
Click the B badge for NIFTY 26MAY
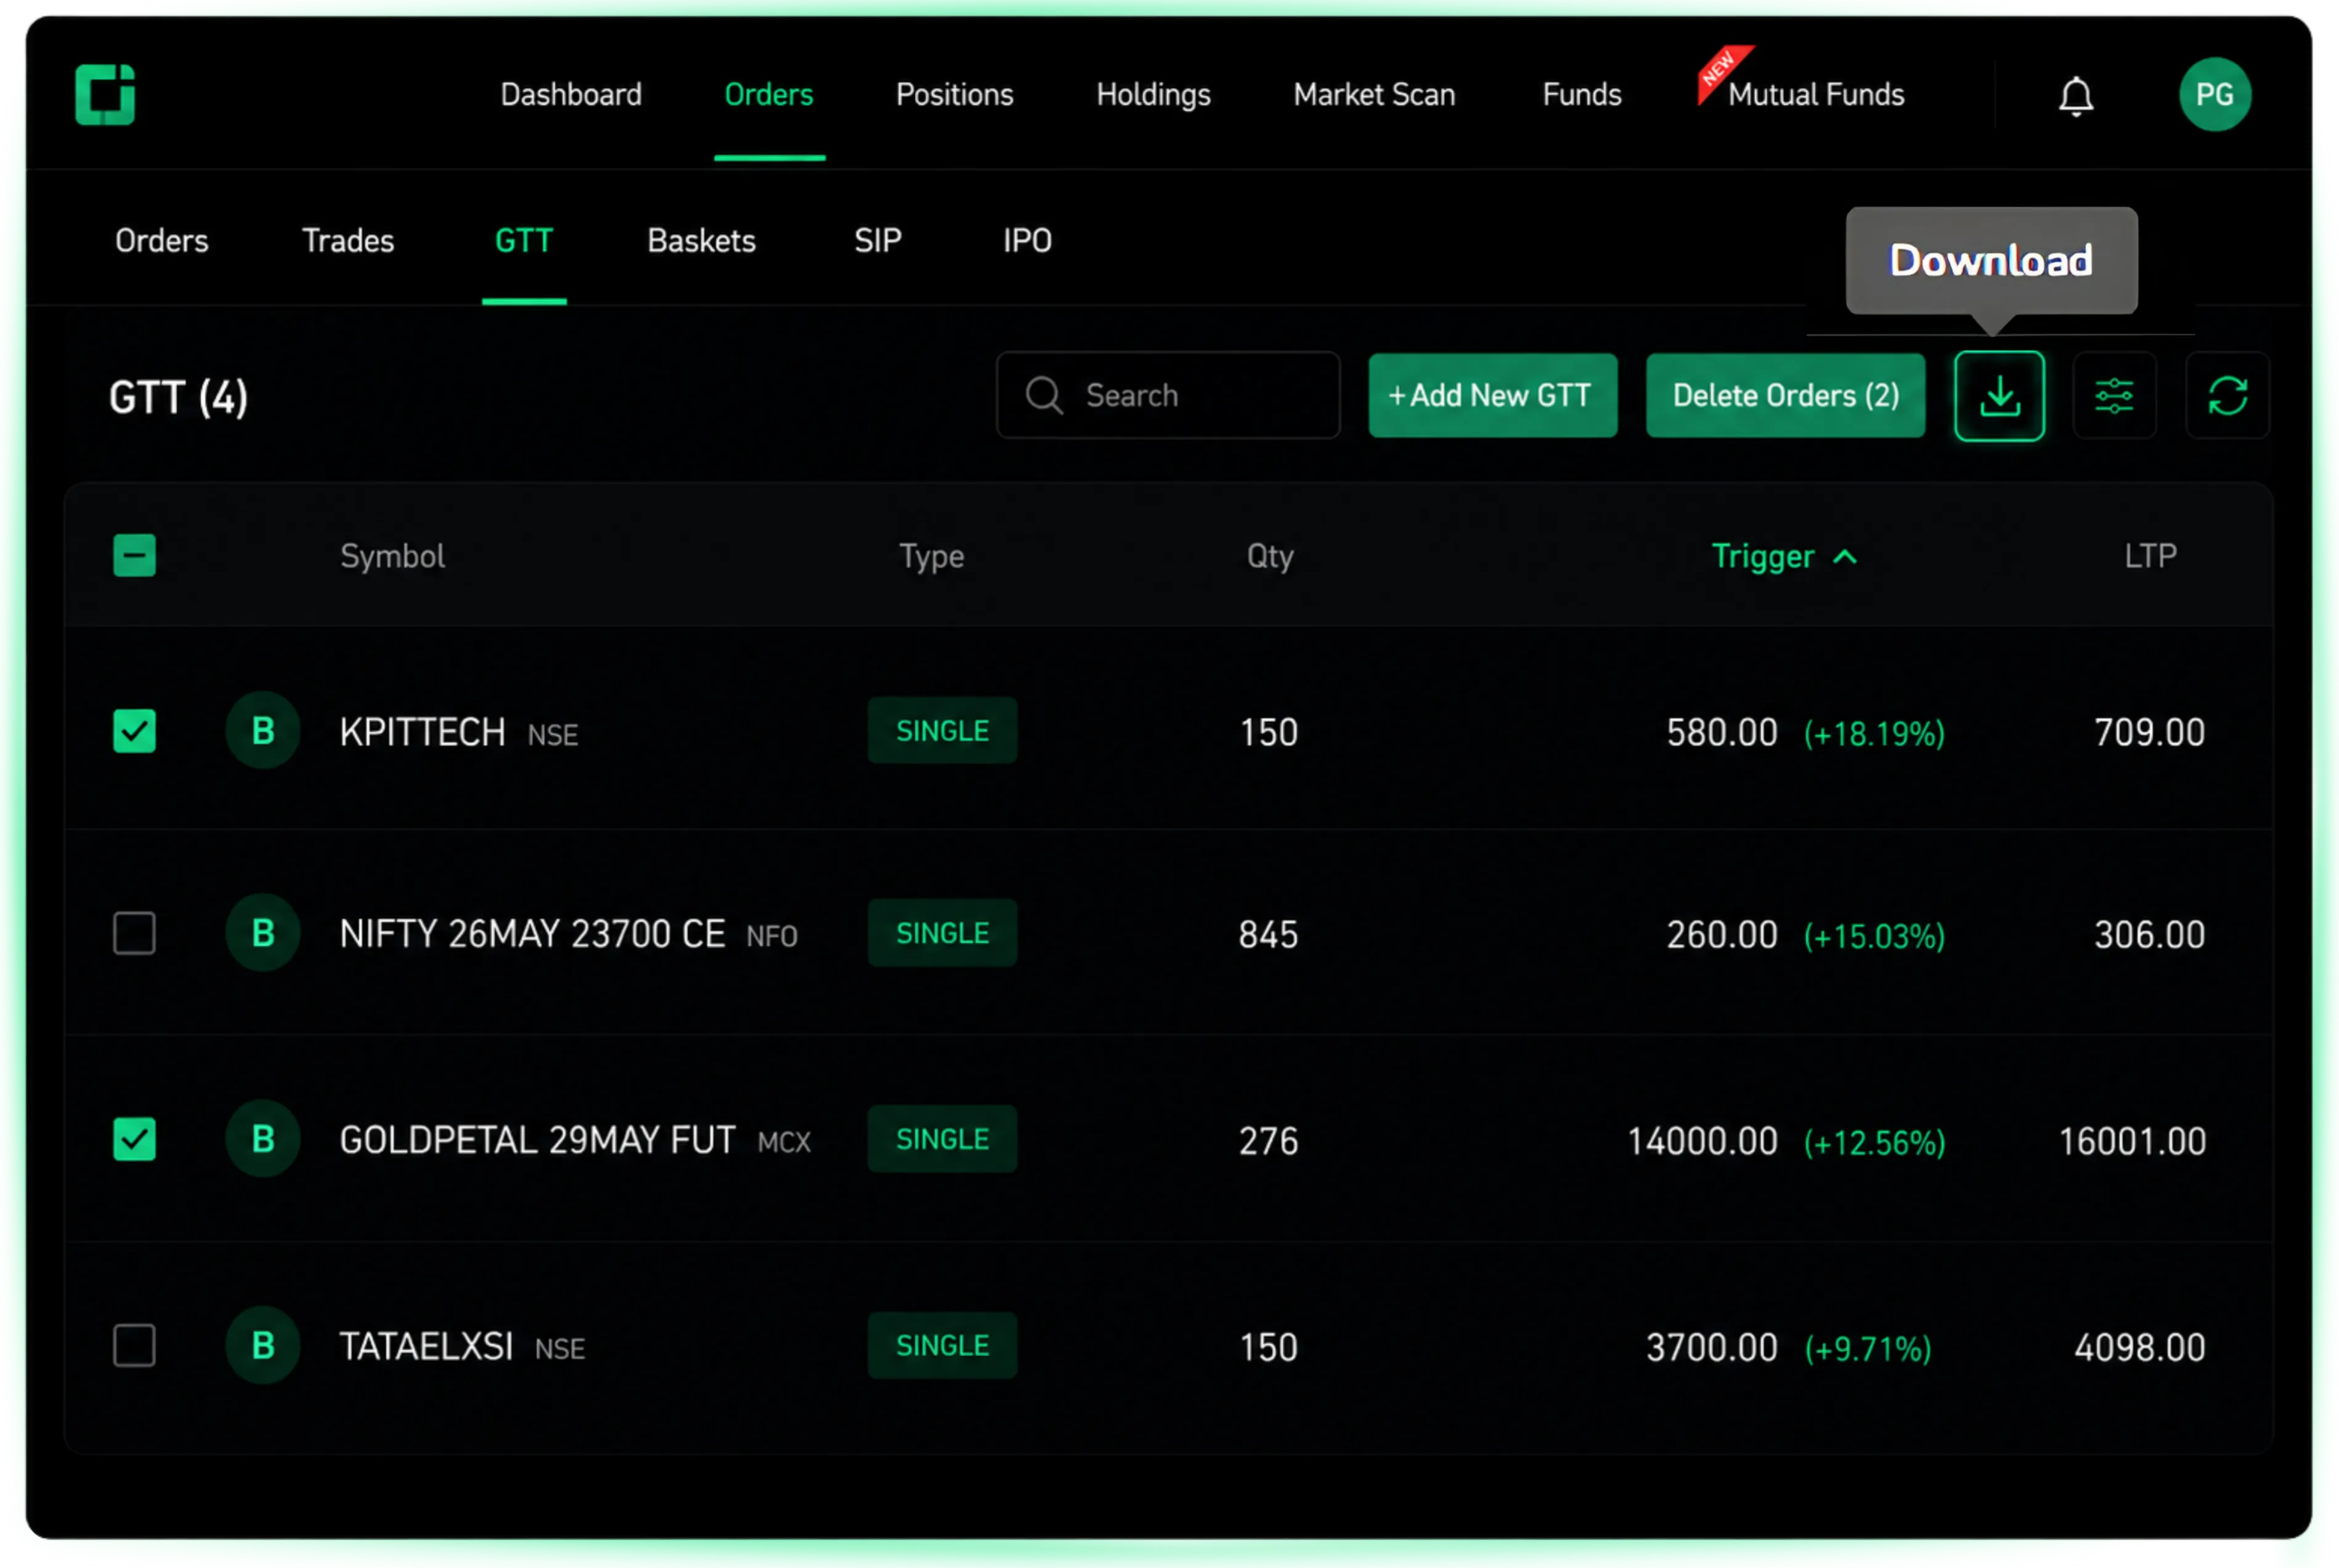point(263,933)
